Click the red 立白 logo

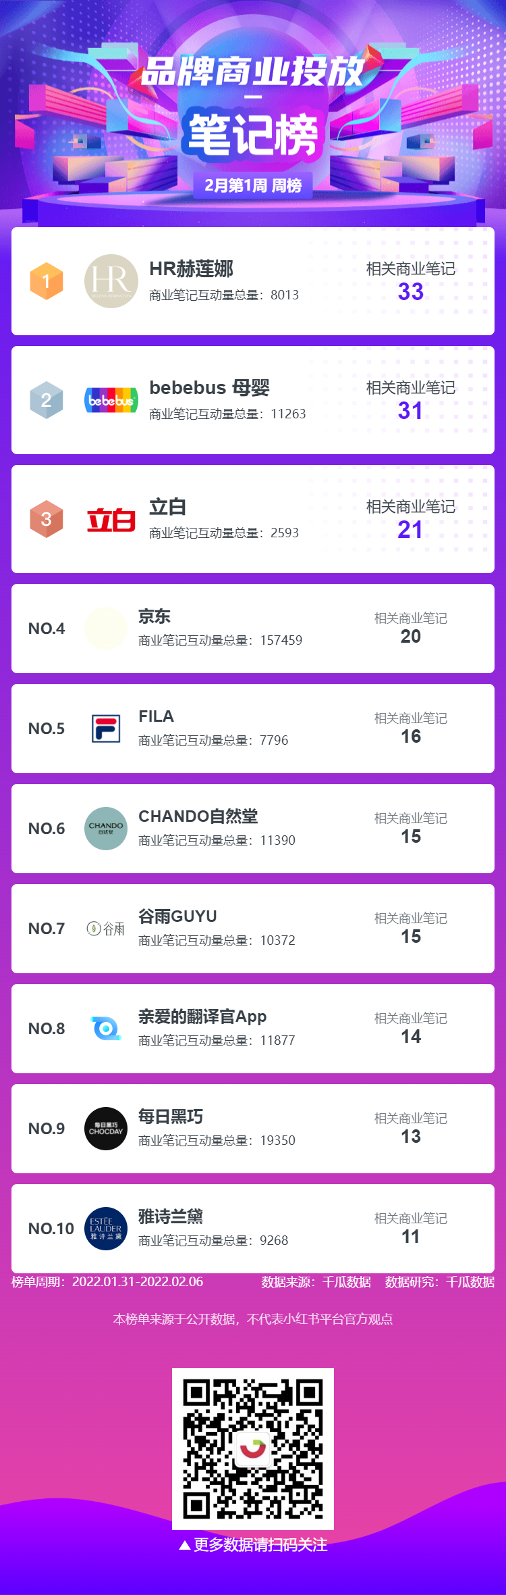click(x=111, y=520)
